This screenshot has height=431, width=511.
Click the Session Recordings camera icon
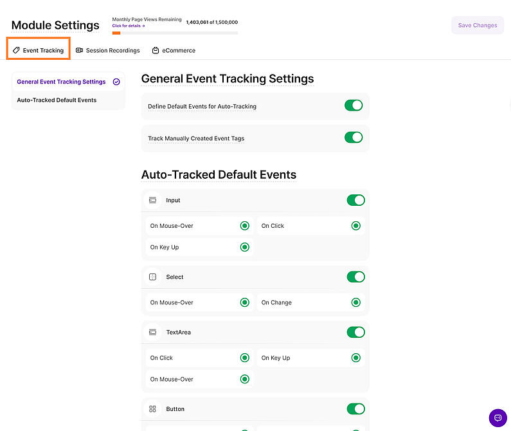(x=79, y=50)
